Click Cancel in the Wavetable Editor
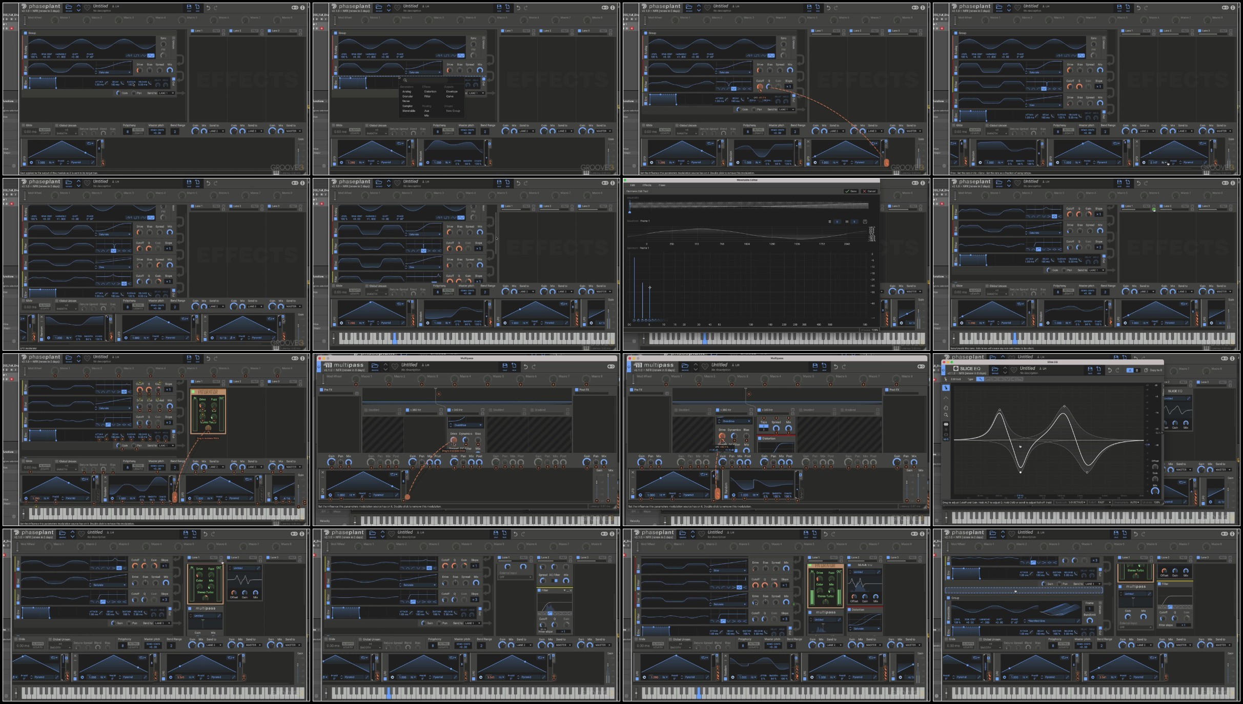Screen dimensions: 1243x704 click(x=869, y=191)
